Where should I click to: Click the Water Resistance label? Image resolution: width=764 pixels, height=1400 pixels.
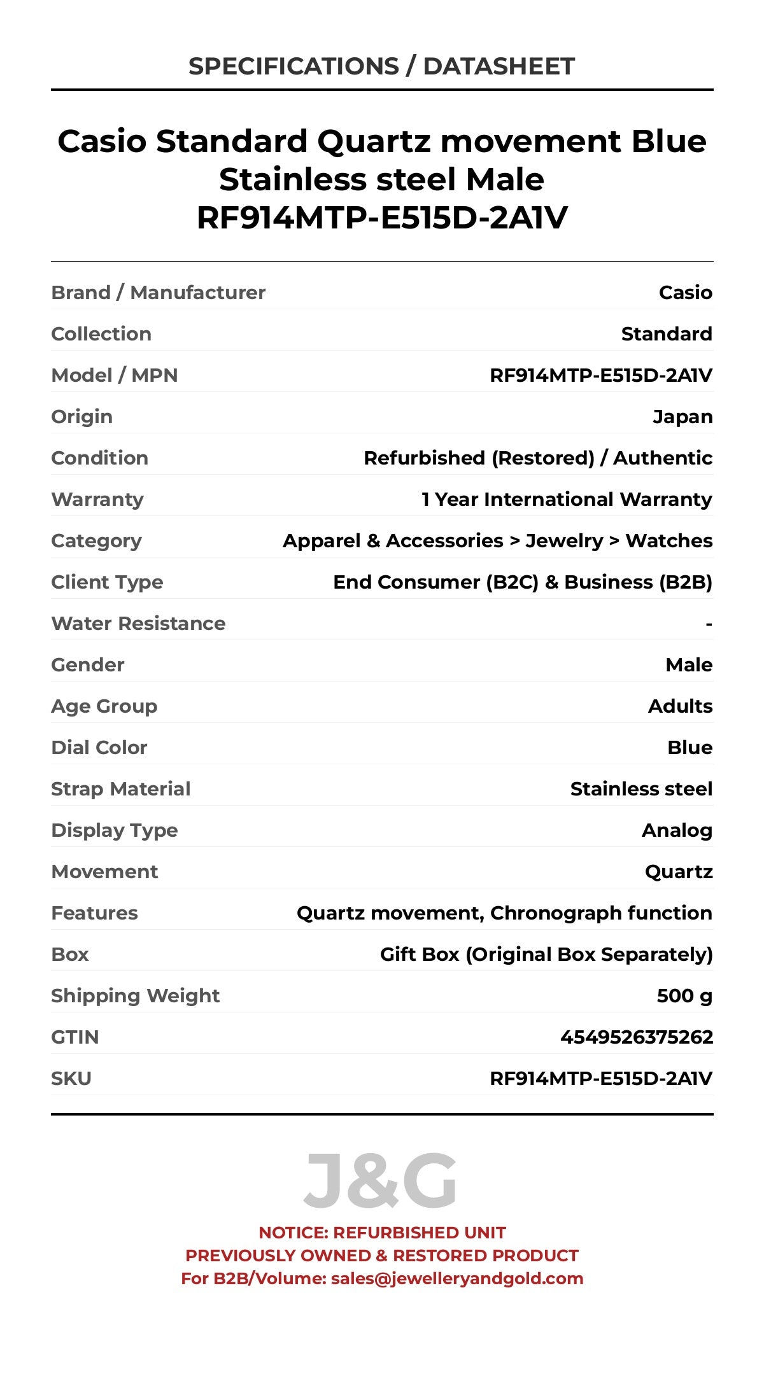(x=138, y=624)
